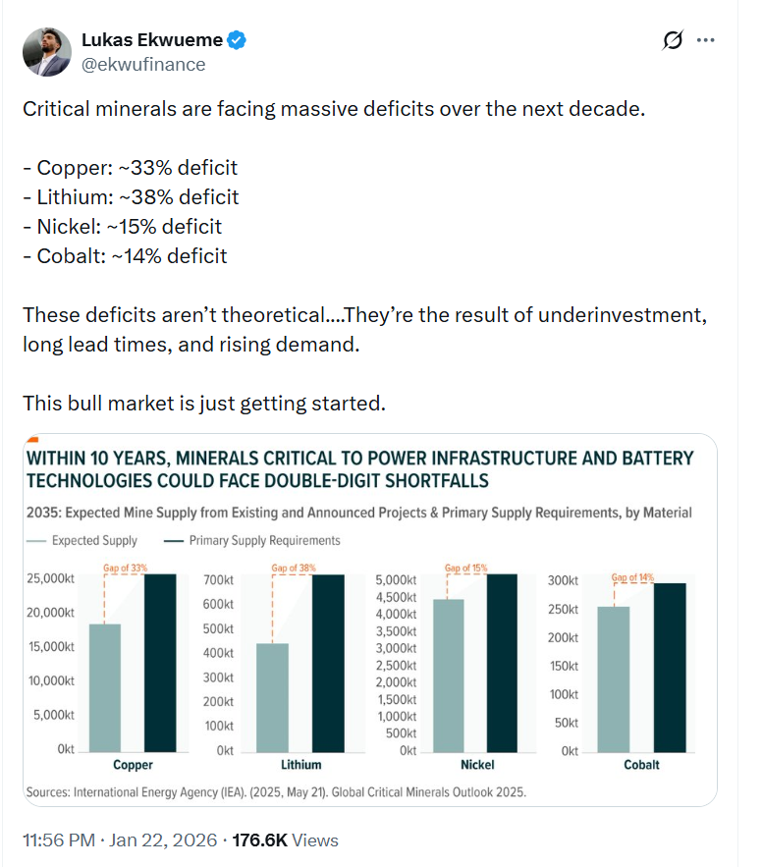Select the Cobalt primary supply requirements bar
This screenshot has height=867, width=762.
(670, 667)
